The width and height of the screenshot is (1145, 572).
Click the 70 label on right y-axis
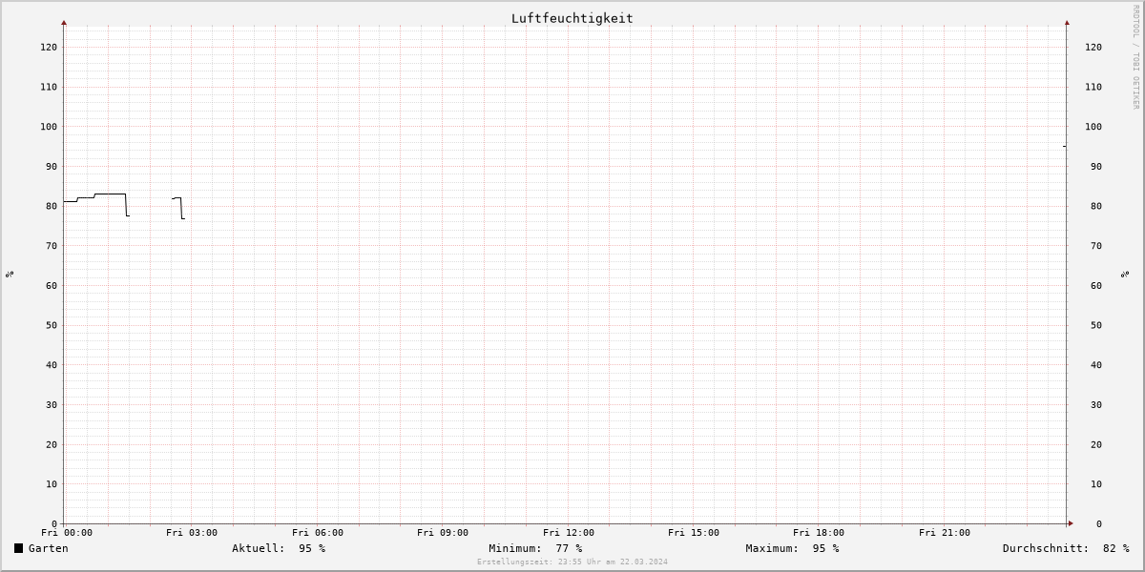coord(1096,246)
